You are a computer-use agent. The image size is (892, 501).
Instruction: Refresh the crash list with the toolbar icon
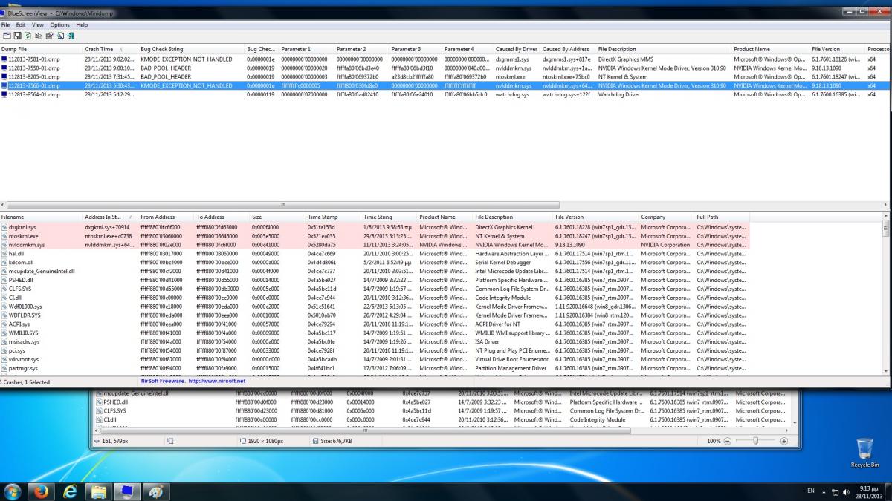(28, 36)
